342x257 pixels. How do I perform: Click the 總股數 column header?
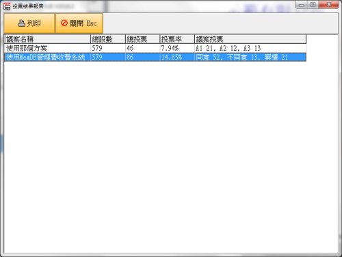108,39
